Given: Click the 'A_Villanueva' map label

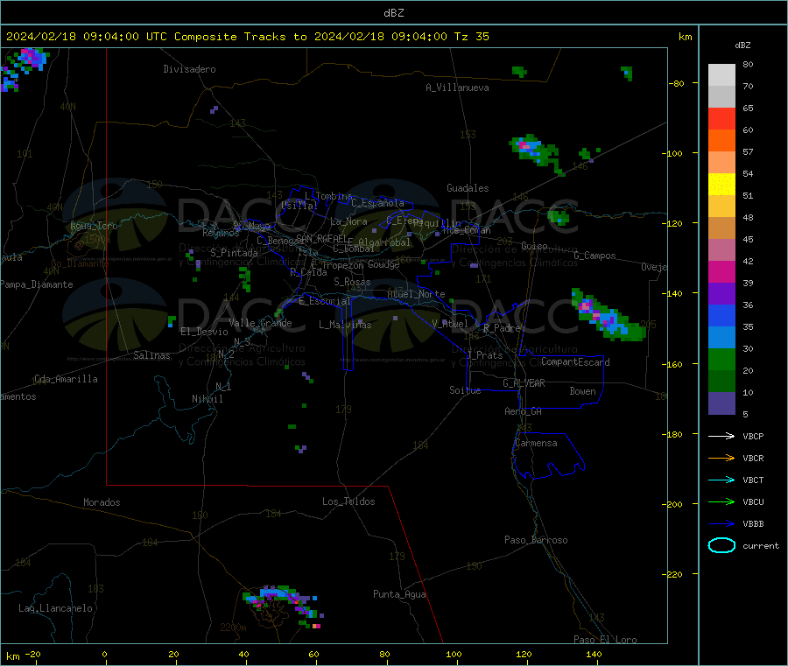Looking at the screenshot, I should point(457,88).
